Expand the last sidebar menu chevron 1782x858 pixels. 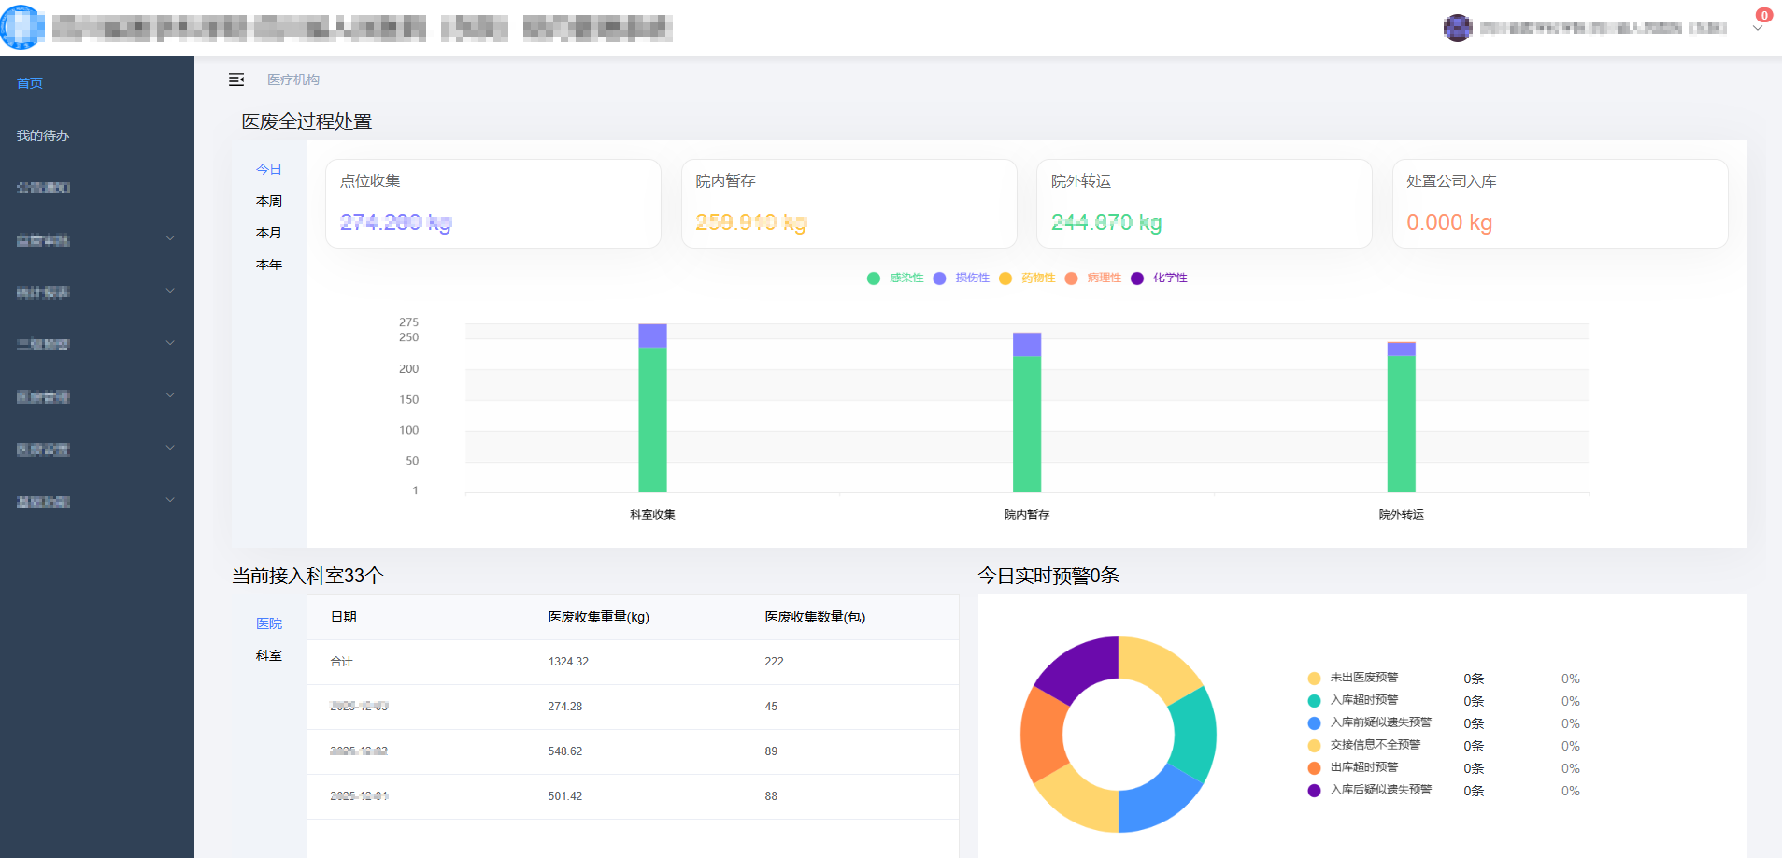pos(170,500)
